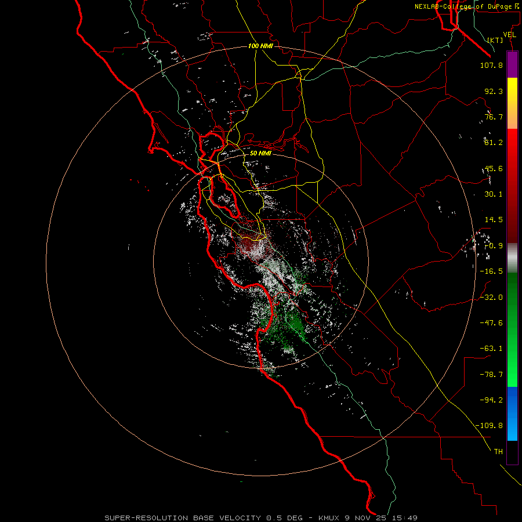This screenshot has height=522, width=522.
Task: Click the TH threshold label
Action: [498, 452]
